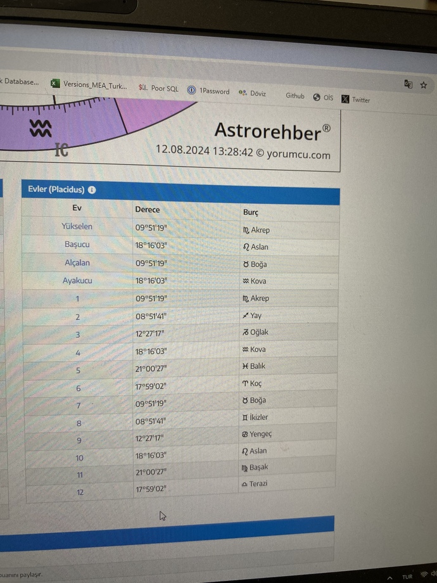Click the Ev column header
Screen dimensions: 437x583
coord(77,208)
